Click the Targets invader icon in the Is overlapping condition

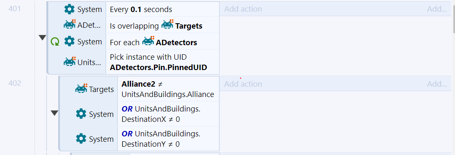[x=168, y=24]
